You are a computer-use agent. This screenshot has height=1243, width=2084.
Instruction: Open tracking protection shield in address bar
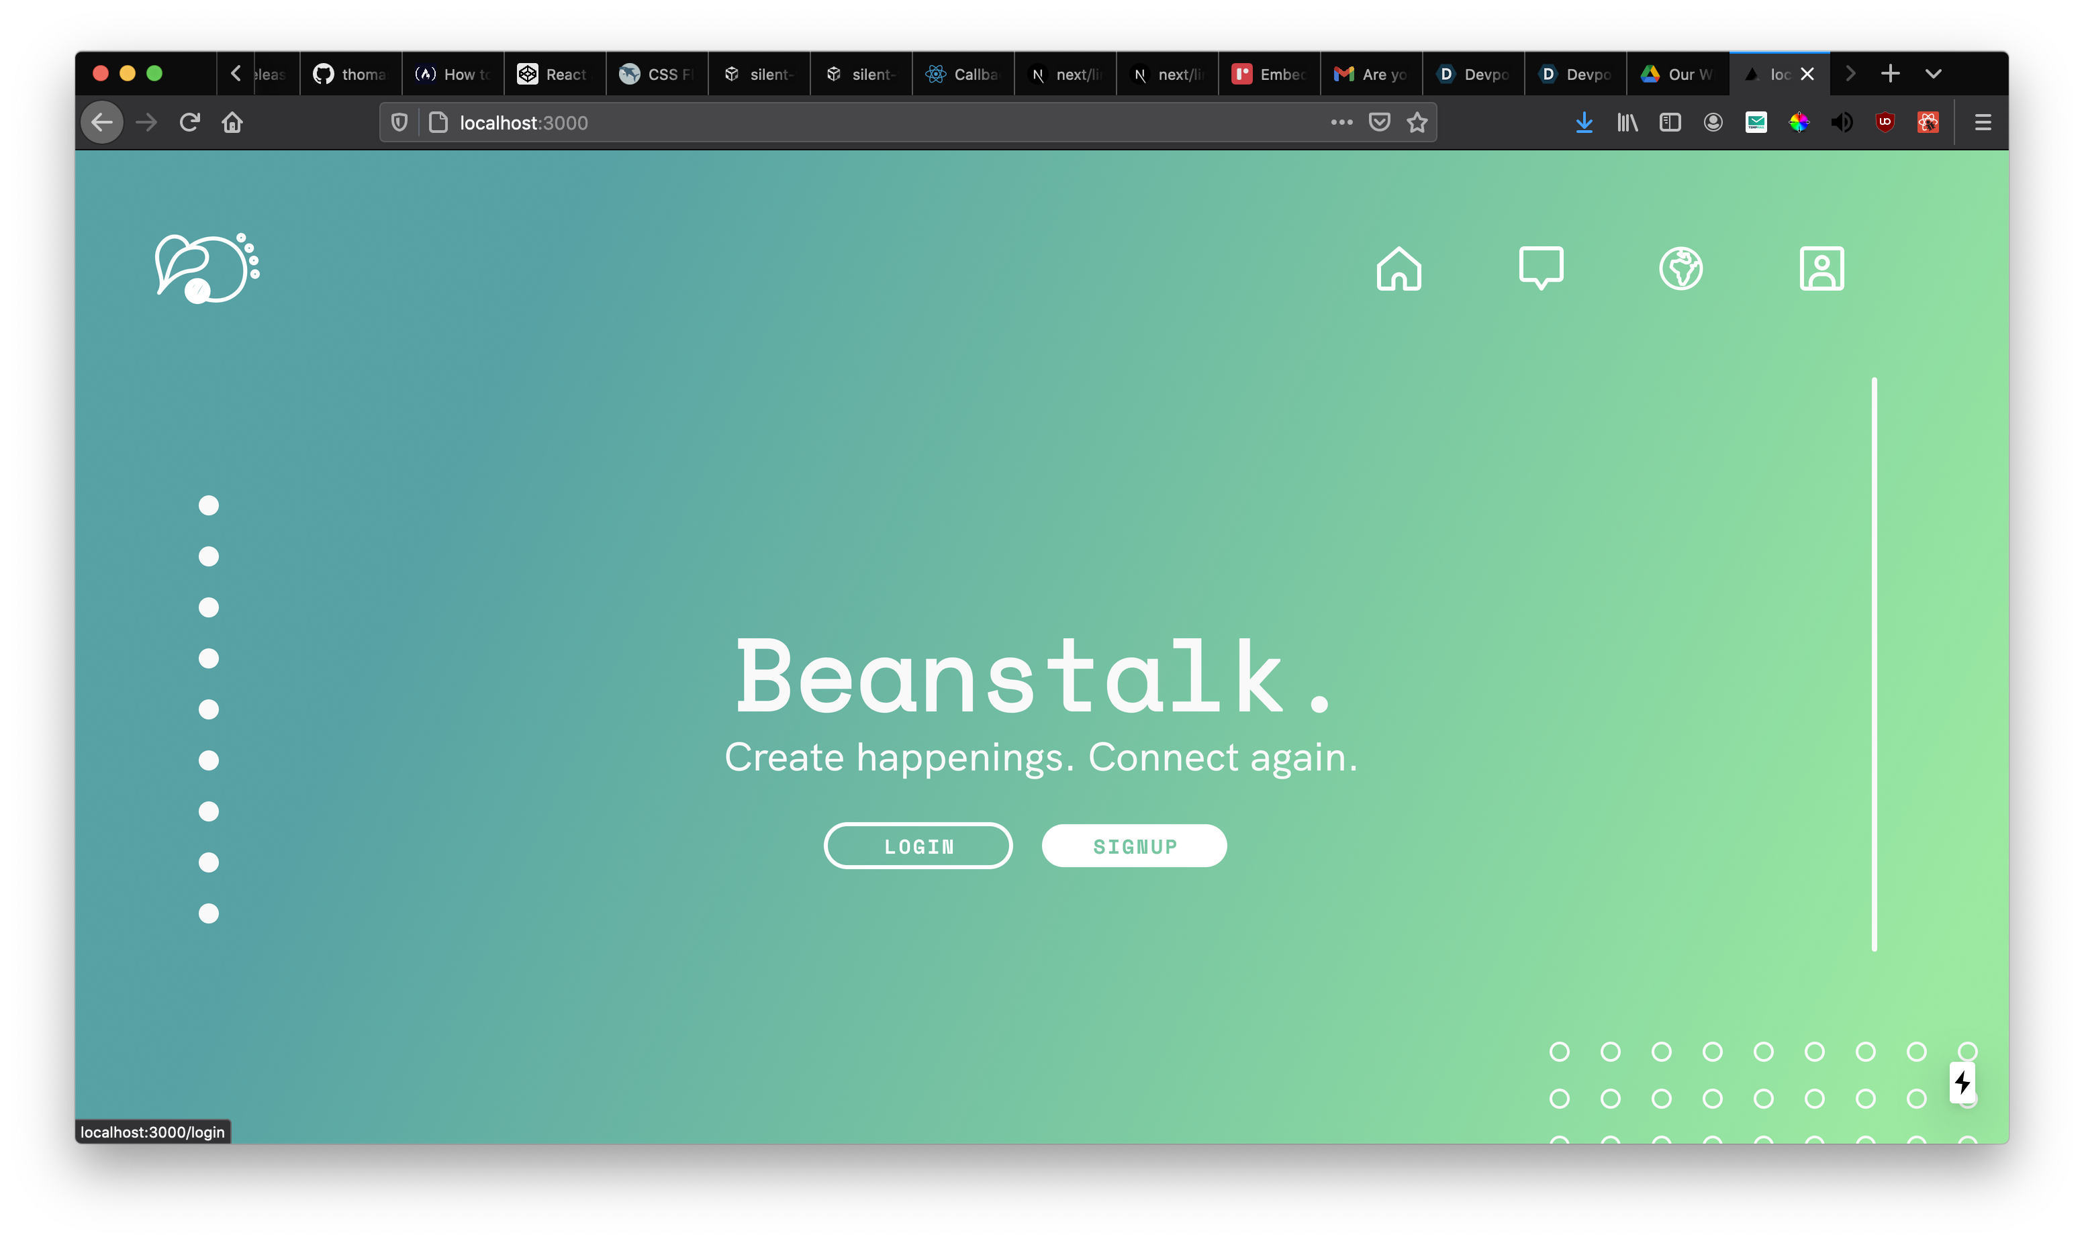pyautogui.click(x=399, y=123)
